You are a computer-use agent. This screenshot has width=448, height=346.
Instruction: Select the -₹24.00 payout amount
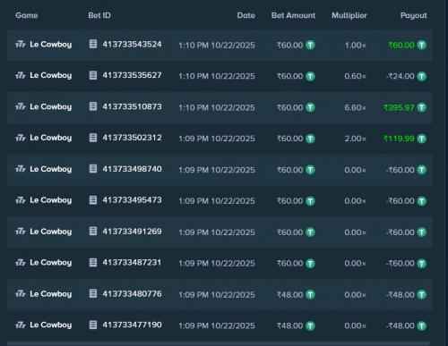(x=401, y=76)
